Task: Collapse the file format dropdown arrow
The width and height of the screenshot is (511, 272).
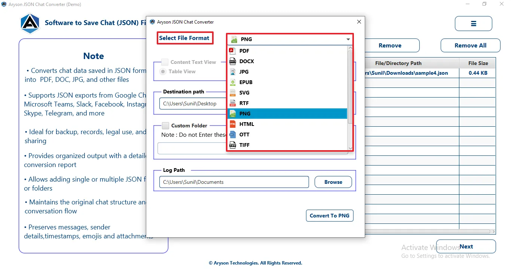Action: pos(348,39)
